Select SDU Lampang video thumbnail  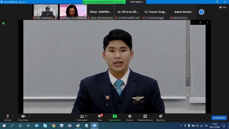click(46, 12)
